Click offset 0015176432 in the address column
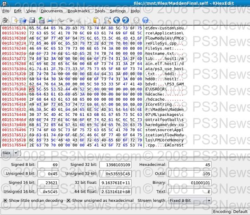250x215 pixels. pos(14,109)
